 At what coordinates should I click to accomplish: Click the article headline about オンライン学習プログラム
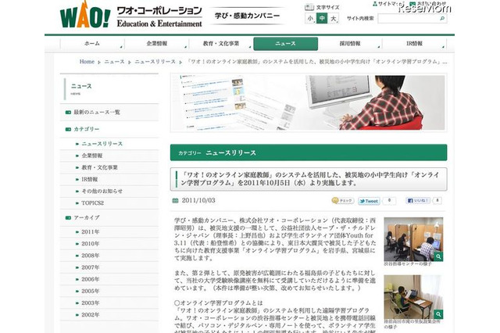[x=309, y=179]
